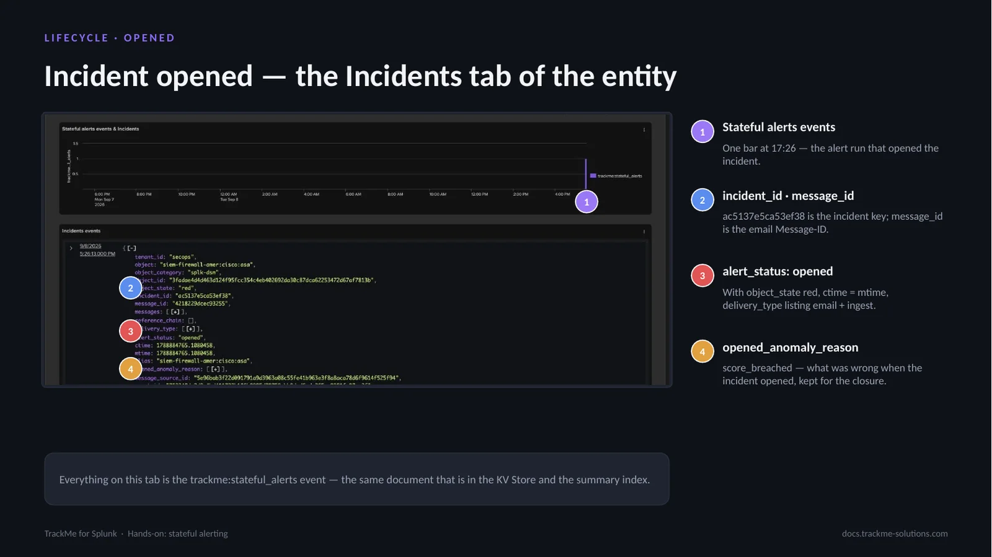The image size is (992, 557).
Task: Expand the opened_anomaly_reason array [+] toggle
Action: tap(216, 369)
